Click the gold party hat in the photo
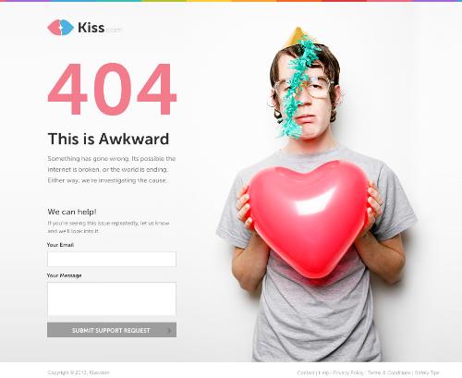 point(298,37)
